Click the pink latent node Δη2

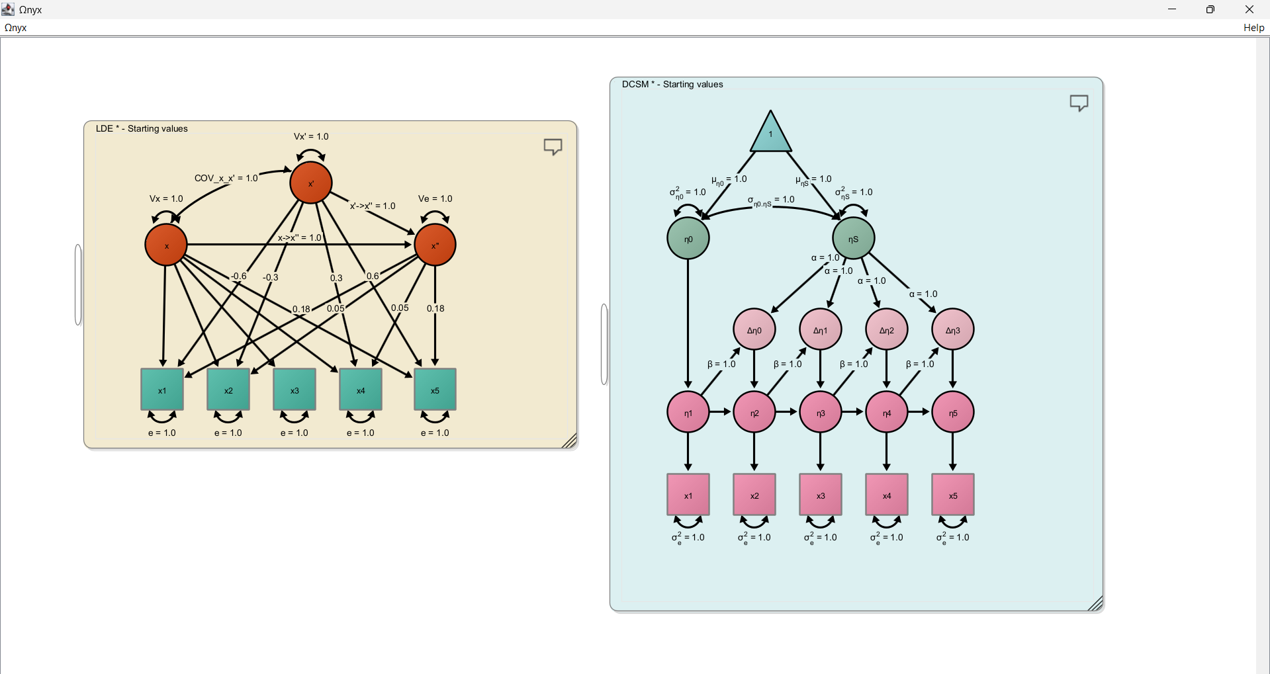(x=886, y=330)
